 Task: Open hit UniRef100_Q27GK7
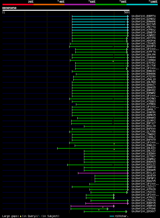pyautogui.click(x=143, y=156)
